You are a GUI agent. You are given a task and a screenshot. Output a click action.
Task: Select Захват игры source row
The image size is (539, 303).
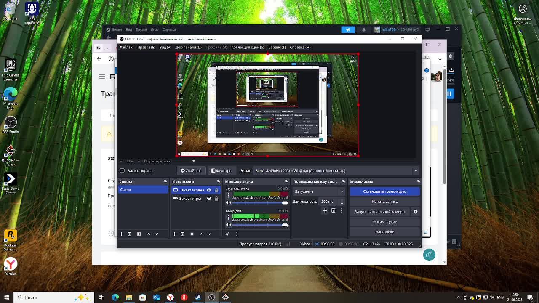[x=196, y=199]
